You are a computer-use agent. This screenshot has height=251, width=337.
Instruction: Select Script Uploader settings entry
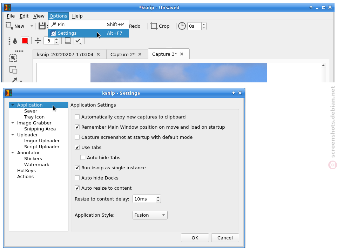[x=42, y=147]
